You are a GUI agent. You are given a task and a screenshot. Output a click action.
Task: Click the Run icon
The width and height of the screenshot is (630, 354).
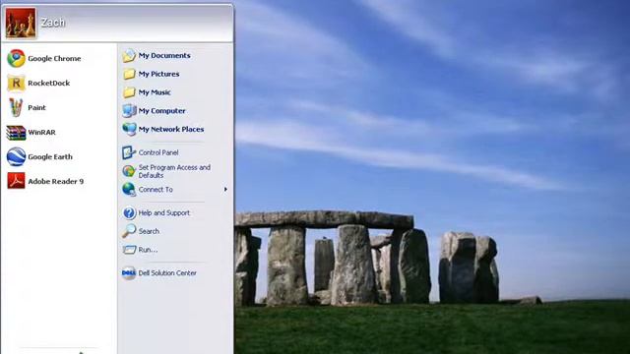point(129,250)
